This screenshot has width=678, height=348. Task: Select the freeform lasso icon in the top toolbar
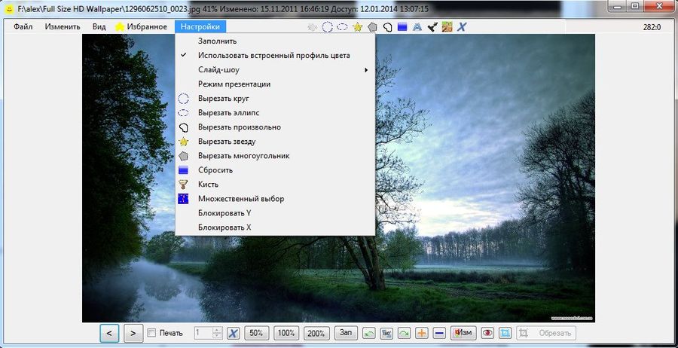coord(387,27)
